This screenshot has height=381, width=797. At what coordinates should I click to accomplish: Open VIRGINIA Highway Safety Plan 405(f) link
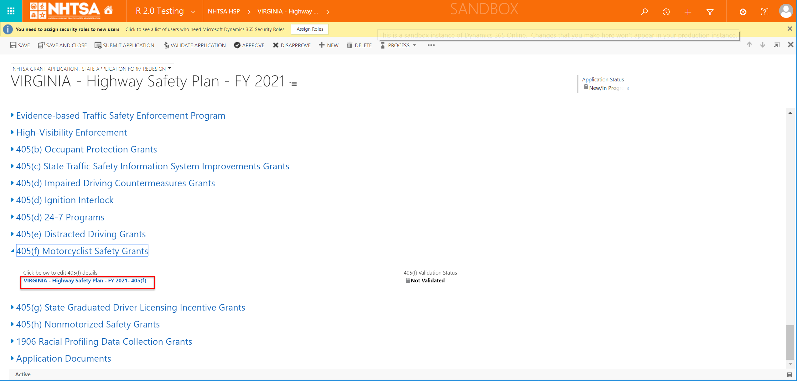tap(85, 281)
